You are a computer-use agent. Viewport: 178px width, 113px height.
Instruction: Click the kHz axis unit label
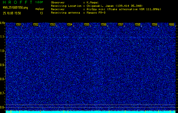[3, 23]
